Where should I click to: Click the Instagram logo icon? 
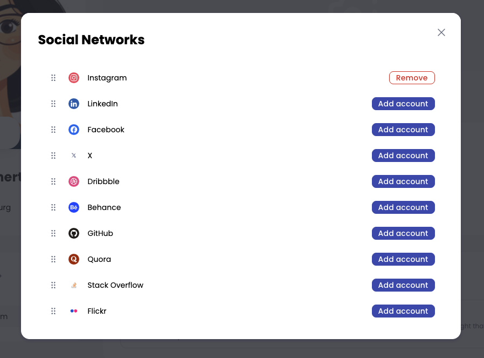tap(74, 78)
